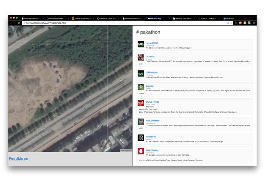Close the Facebook tab
Viewport: 265px width, 188px height.
click(245, 19)
